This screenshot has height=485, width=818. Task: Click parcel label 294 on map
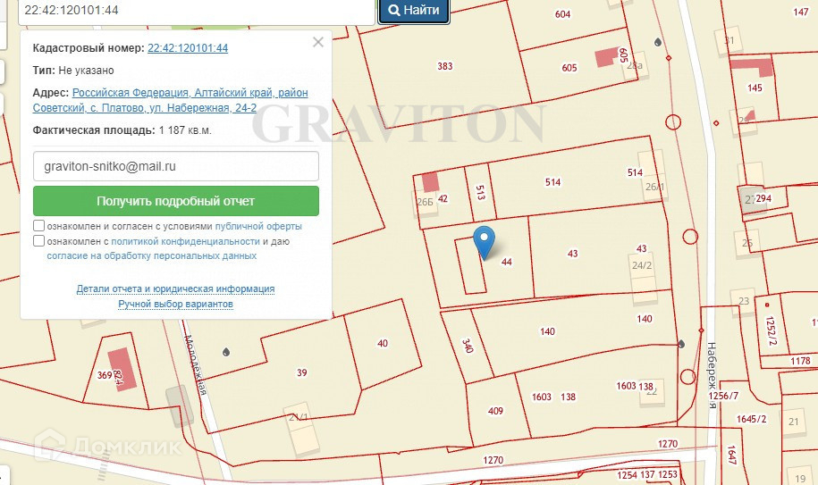tap(763, 198)
